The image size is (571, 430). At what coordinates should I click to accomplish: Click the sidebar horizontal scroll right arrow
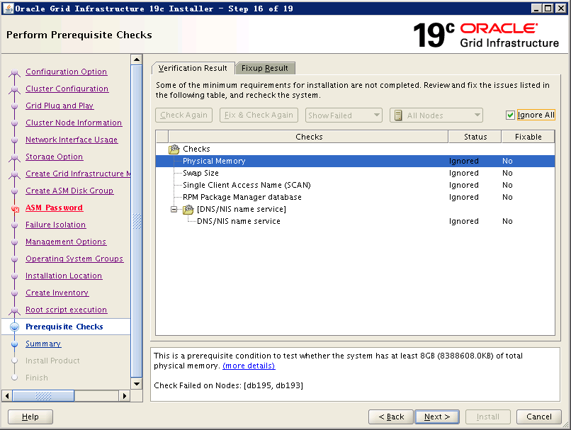coord(125,396)
